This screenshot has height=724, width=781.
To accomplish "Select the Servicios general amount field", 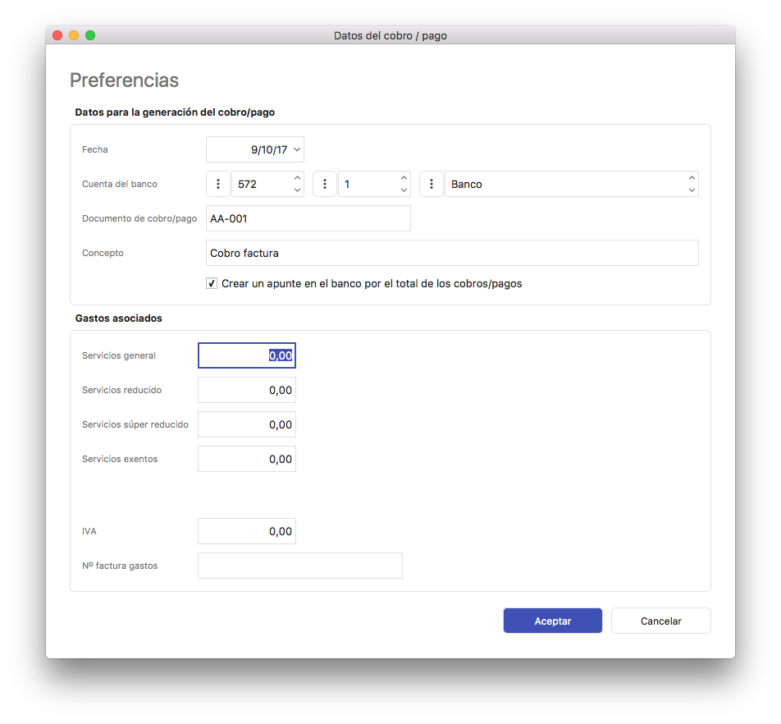I will (x=246, y=355).
